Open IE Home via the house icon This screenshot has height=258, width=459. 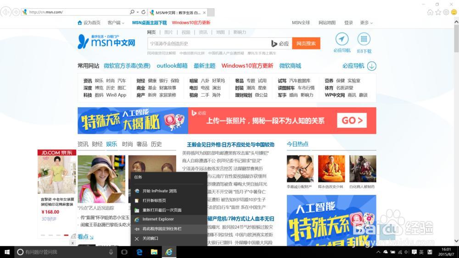(430, 12)
